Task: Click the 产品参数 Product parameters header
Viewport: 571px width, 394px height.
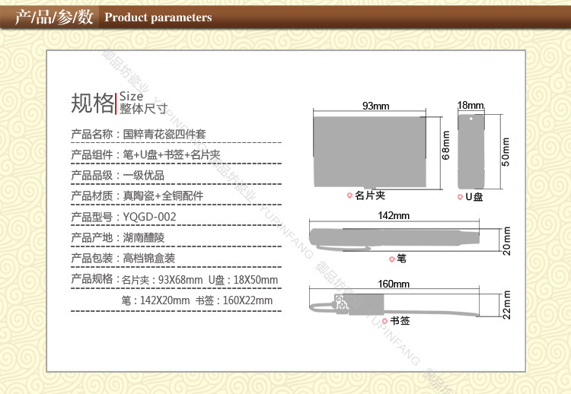Action: 114,17
